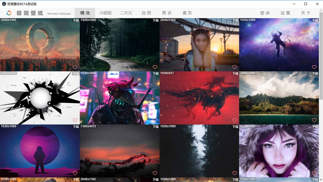The image size is (323, 182).
Task: Download the ink splash sphere wallpaper
Action: click(76, 73)
